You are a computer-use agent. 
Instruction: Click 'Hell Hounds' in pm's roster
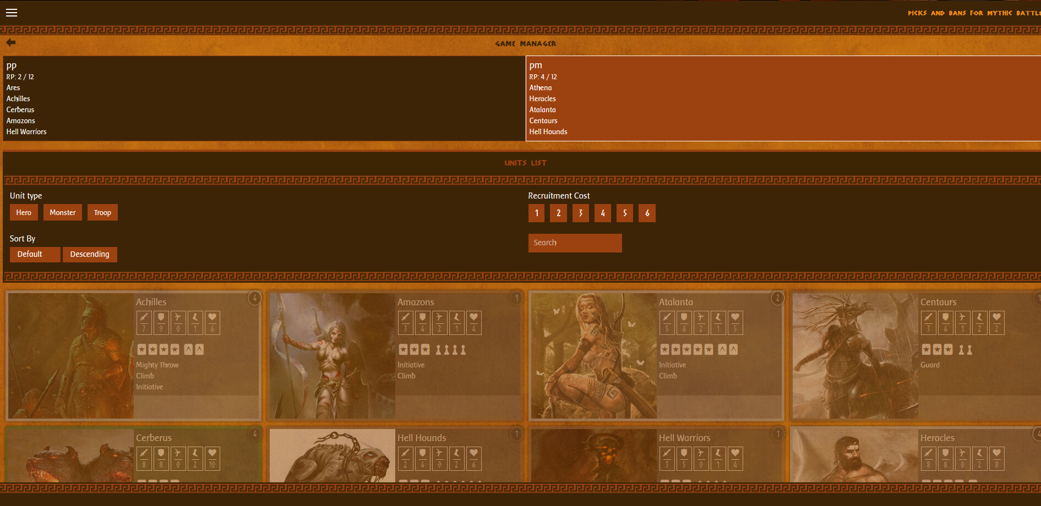[x=548, y=131]
